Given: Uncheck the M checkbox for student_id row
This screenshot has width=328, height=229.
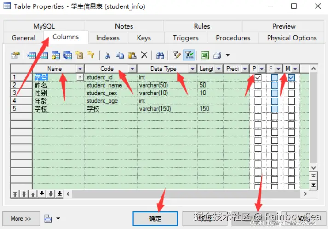Looking at the screenshot, I should point(291,77).
